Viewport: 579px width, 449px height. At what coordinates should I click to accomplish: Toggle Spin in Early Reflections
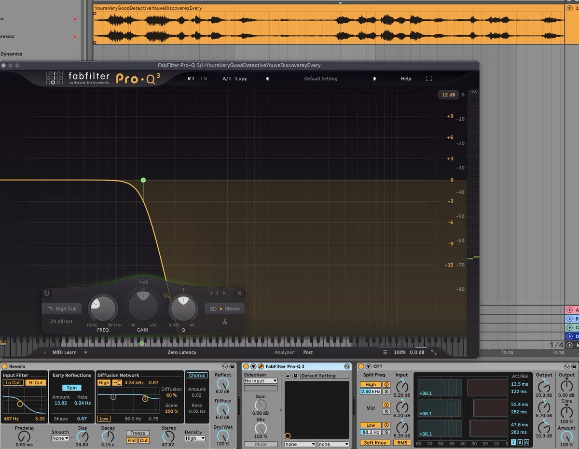pos(71,388)
